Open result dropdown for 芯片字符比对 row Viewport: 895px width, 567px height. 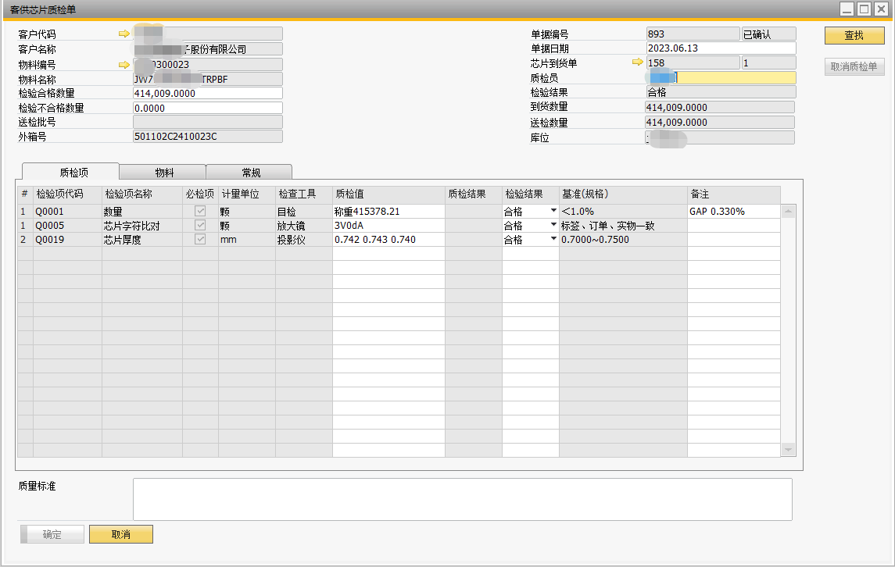[x=553, y=225]
